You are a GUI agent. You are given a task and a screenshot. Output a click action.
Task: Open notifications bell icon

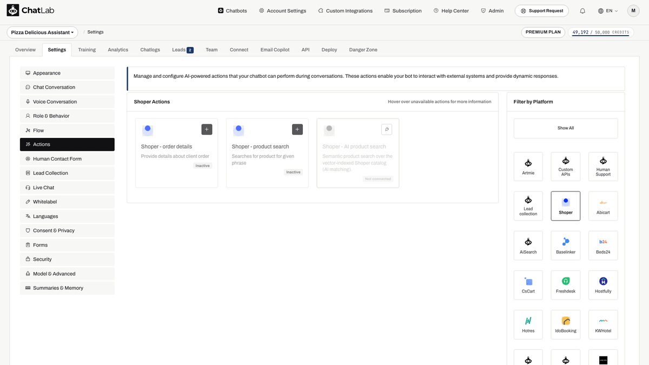tap(582, 11)
